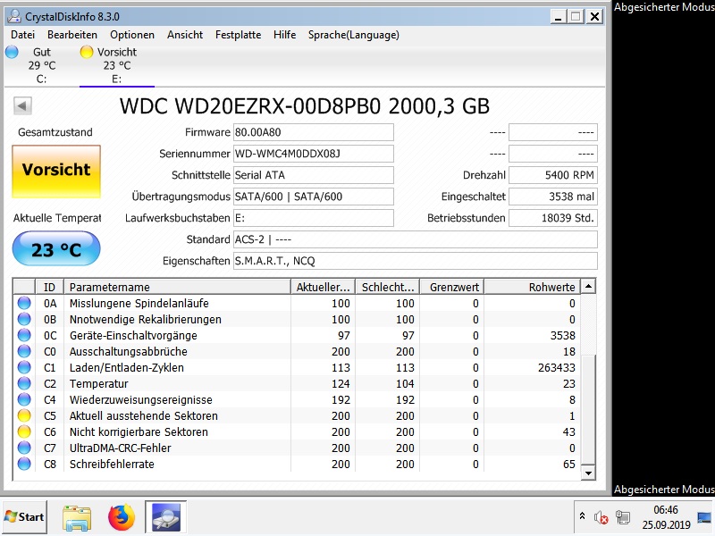Select the Aktuell ausstehende Sektoren parameter

pos(144,415)
